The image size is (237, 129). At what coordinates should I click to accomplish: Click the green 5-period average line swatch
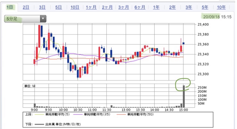(x=39, y=115)
